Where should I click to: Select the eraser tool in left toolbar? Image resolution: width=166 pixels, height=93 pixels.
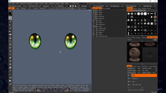(x=10, y=58)
